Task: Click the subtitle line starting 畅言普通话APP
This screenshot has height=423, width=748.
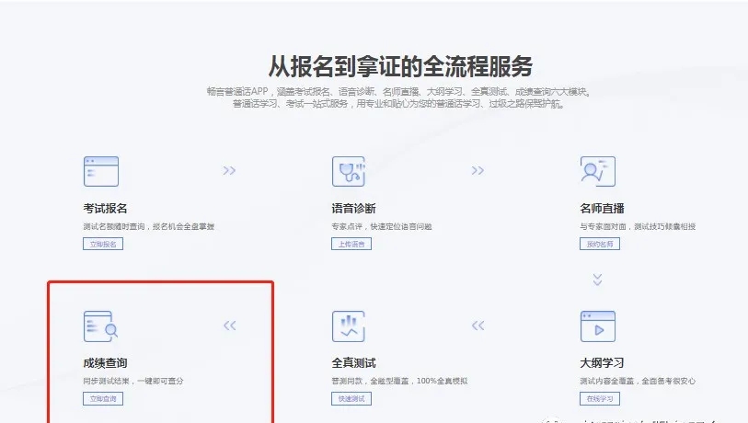Action: pos(399,92)
